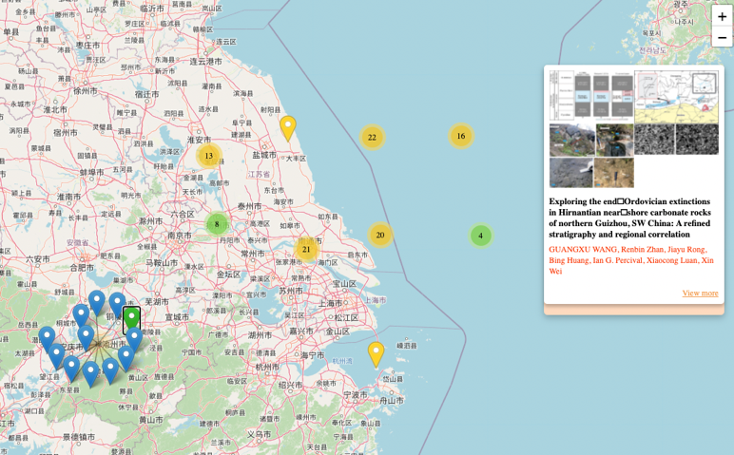The image size is (734, 455).
Task: Click the highlighted green map pin
Action: [131, 318]
